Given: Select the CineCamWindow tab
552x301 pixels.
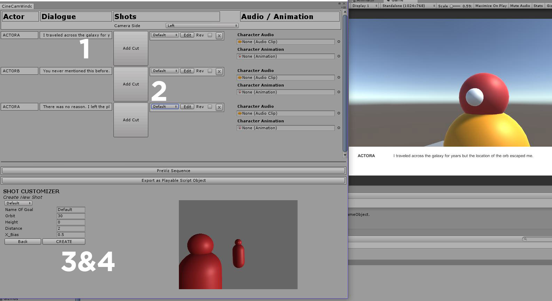Looking at the screenshot, I should (17, 6).
